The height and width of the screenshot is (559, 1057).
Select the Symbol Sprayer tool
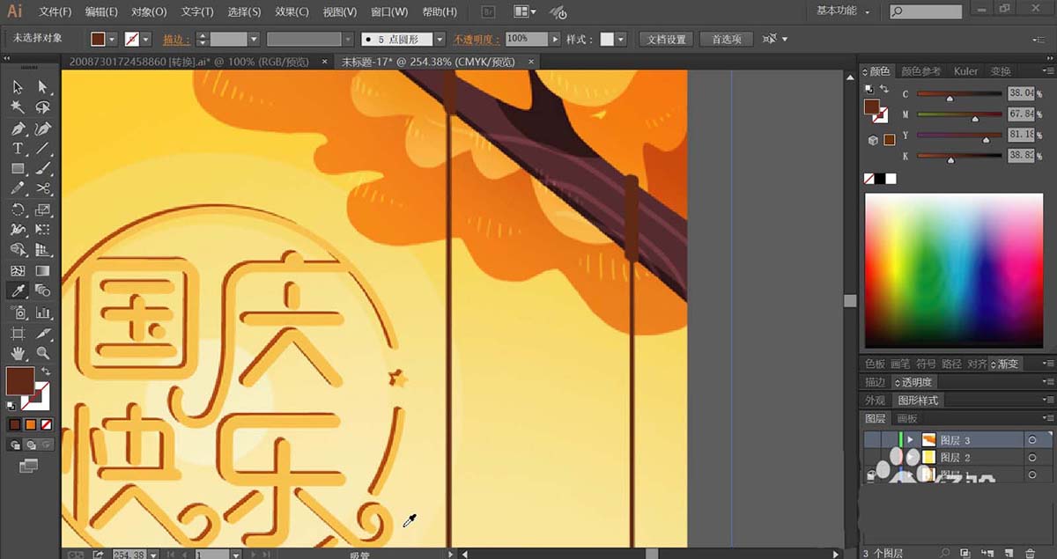point(18,313)
